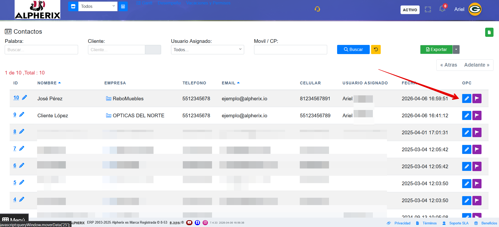Click blue edit pencil button for José Pérez
499x227 pixels.
click(x=466, y=98)
